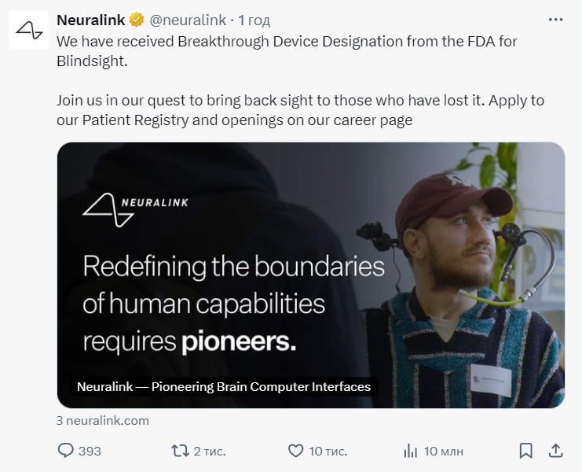
Task: Open the three-dot more options menu
Action: tap(555, 20)
